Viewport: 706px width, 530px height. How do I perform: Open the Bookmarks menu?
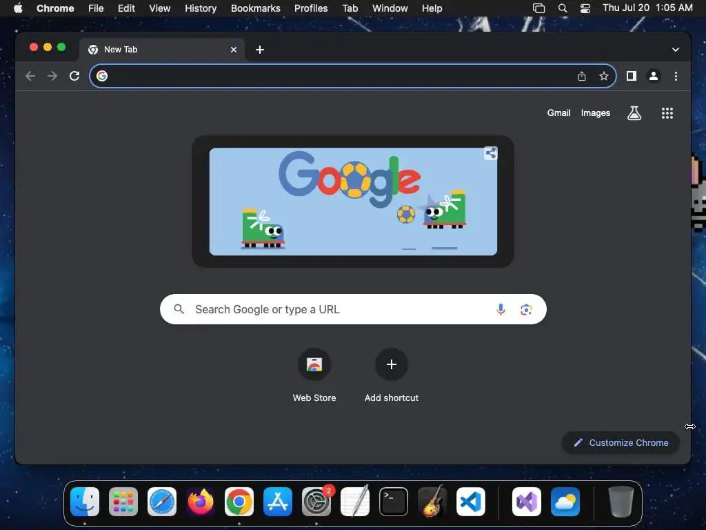255,8
